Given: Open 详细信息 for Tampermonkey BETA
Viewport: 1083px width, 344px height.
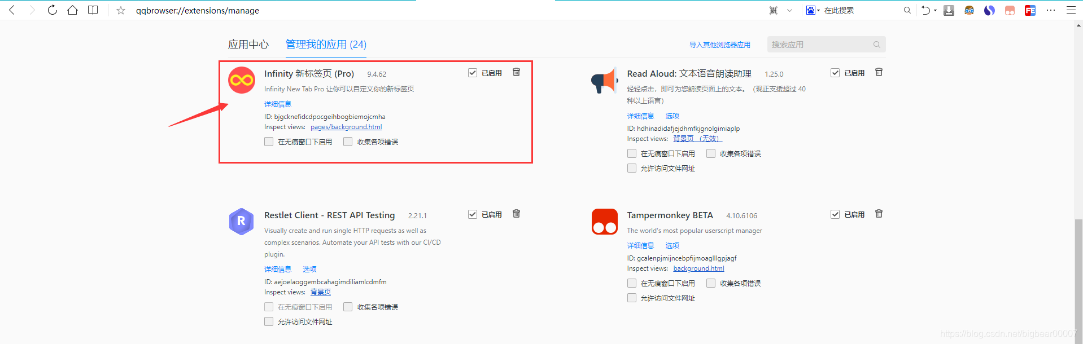Looking at the screenshot, I should click(x=640, y=245).
